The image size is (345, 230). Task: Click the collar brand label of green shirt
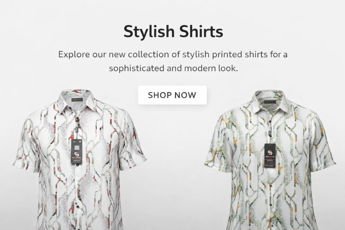270,102
